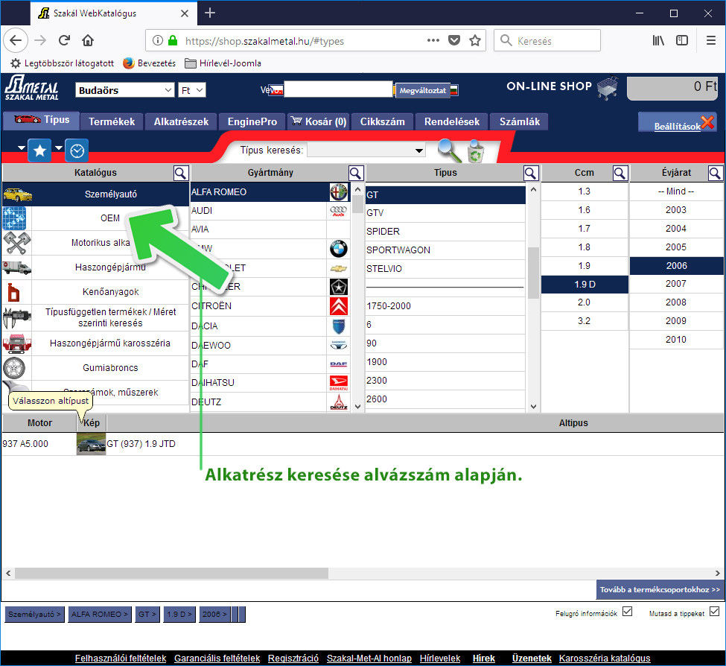726x666 pixels.
Task: Continue with Tovább a termékcsoportokhoz button
Action: (x=660, y=589)
